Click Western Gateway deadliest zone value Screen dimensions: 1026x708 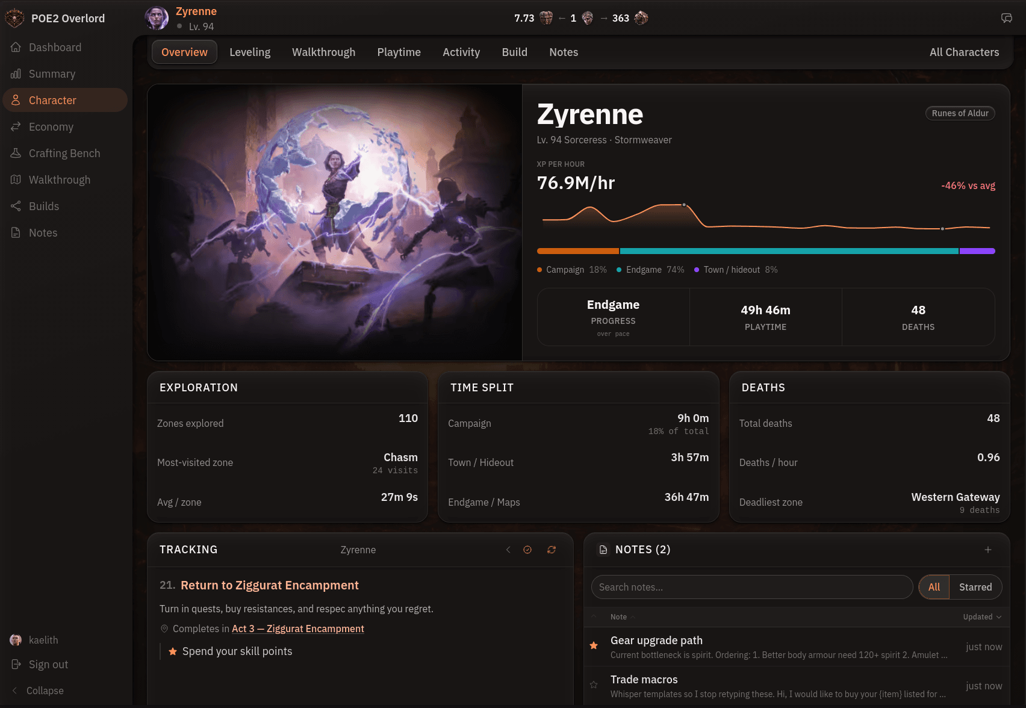[x=956, y=497]
